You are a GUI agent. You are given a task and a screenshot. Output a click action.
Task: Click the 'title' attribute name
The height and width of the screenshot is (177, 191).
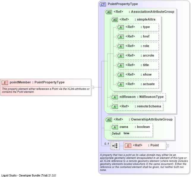pos(146,65)
